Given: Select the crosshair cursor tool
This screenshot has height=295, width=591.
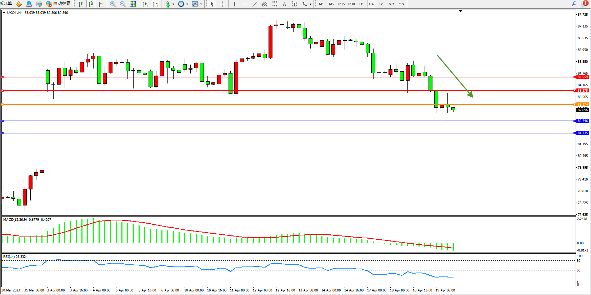Looking at the screenshot, I should [222, 4].
